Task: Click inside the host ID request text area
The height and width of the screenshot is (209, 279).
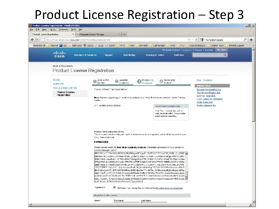Action: click(139, 167)
